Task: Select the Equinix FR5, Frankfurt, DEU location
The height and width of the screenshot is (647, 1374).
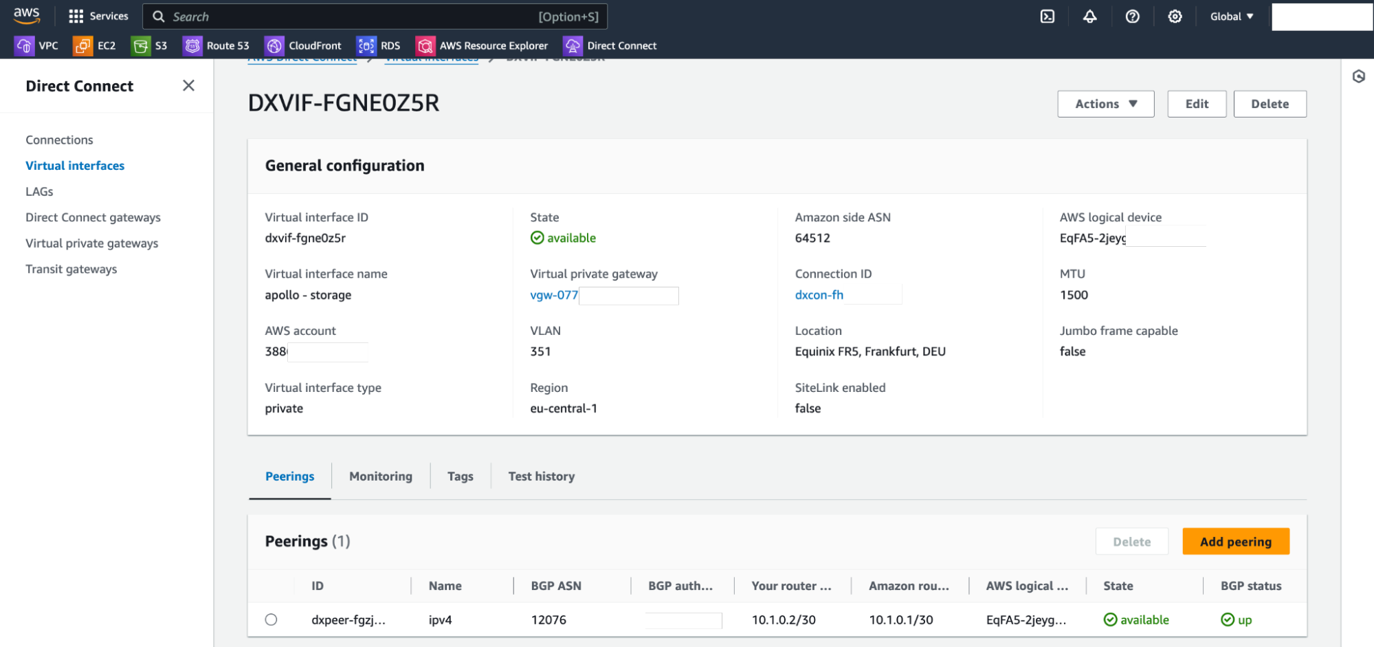Action: pyautogui.click(x=869, y=351)
